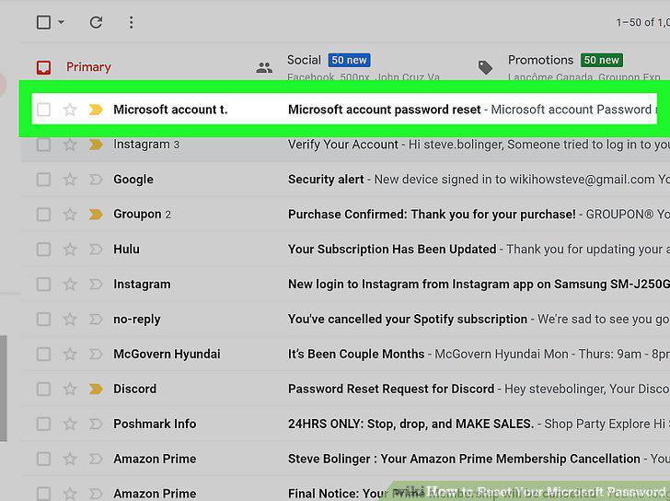Mark Google Security alert as important

pyautogui.click(x=96, y=180)
